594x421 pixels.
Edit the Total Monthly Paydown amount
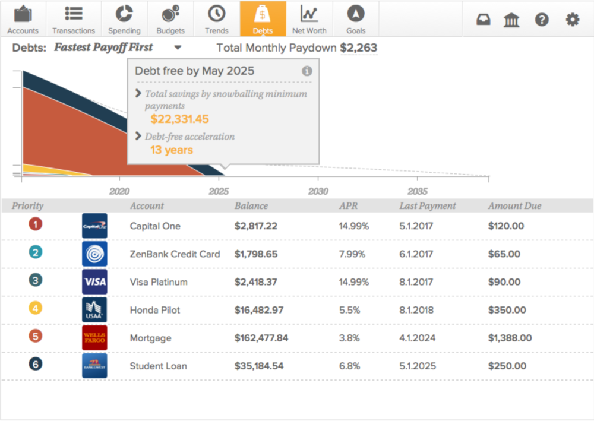(358, 48)
